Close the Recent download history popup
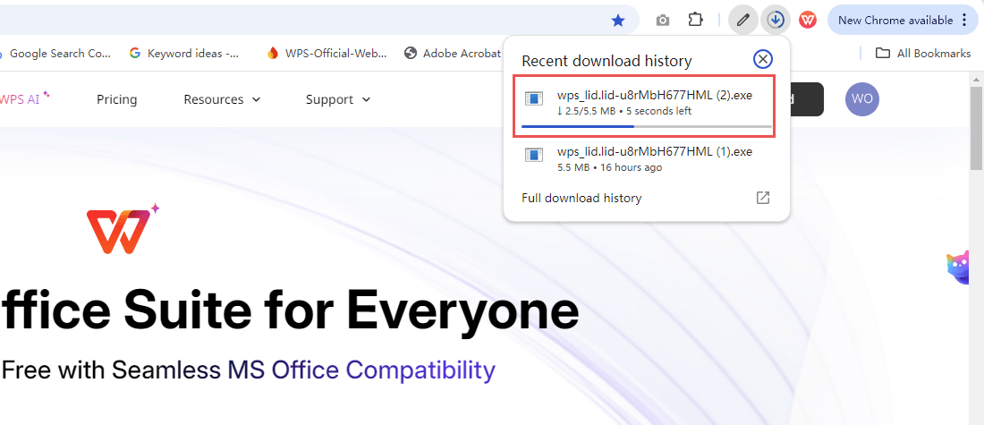Image resolution: width=984 pixels, height=425 pixels. (x=762, y=60)
